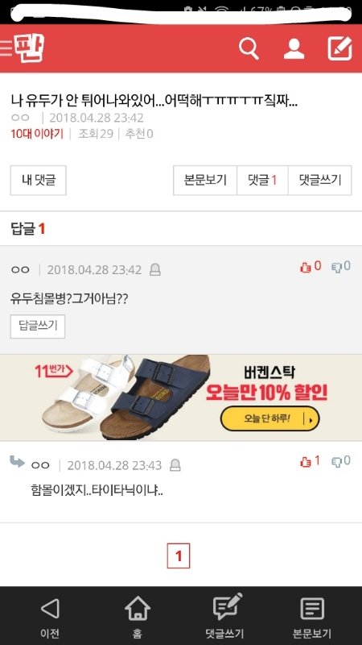This screenshot has width=362, height=645.
Task: Upvote the reply posted at 23:43
Action: (x=310, y=461)
